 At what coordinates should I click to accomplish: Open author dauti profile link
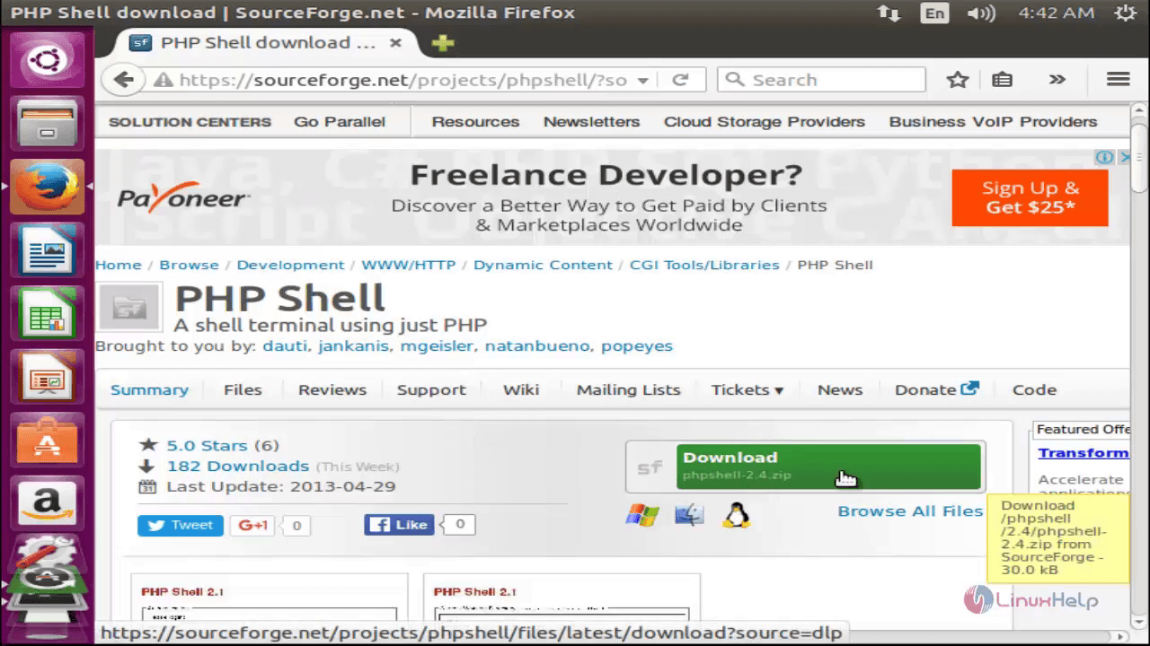[x=285, y=345]
